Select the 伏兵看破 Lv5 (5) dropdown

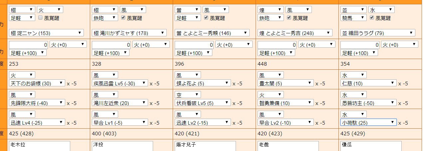pyautogui.click(x=203, y=103)
